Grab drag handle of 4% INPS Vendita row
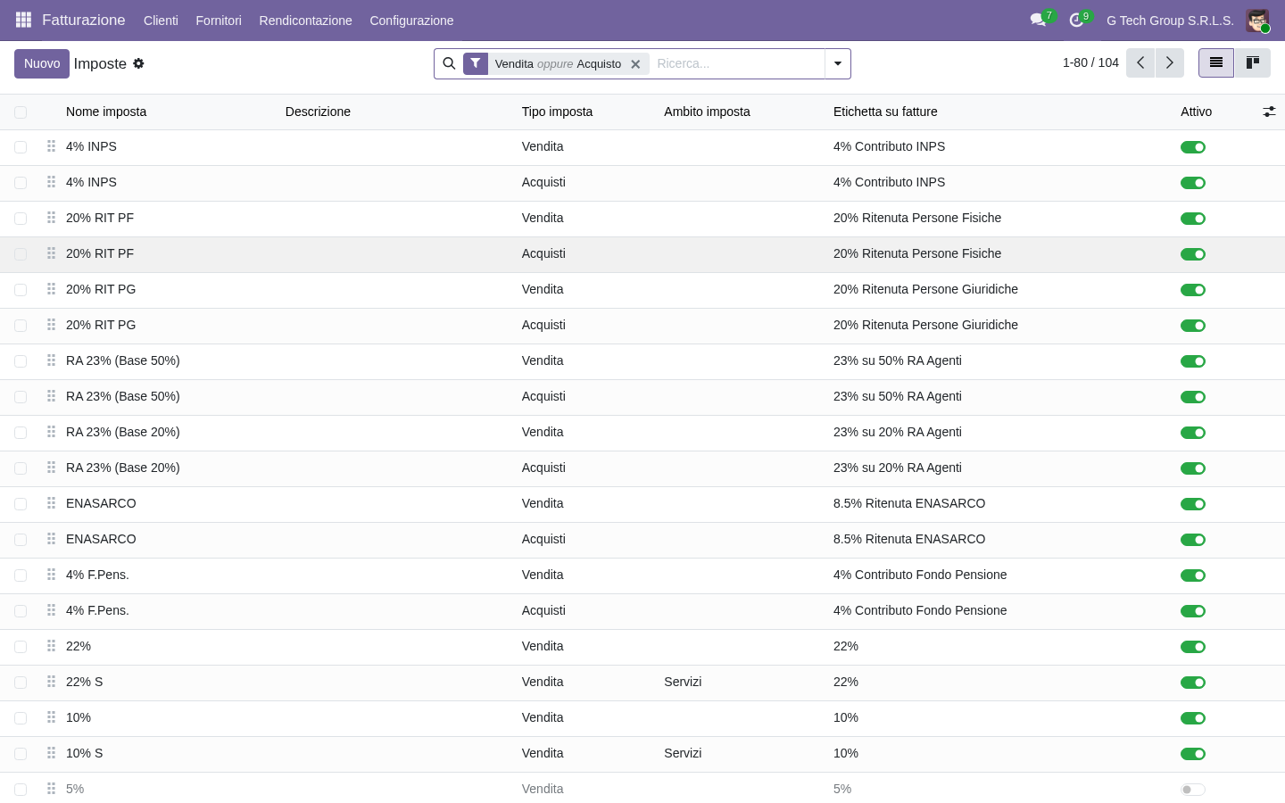The height and width of the screenshot is (803, 1285). (x=51, y=146)
